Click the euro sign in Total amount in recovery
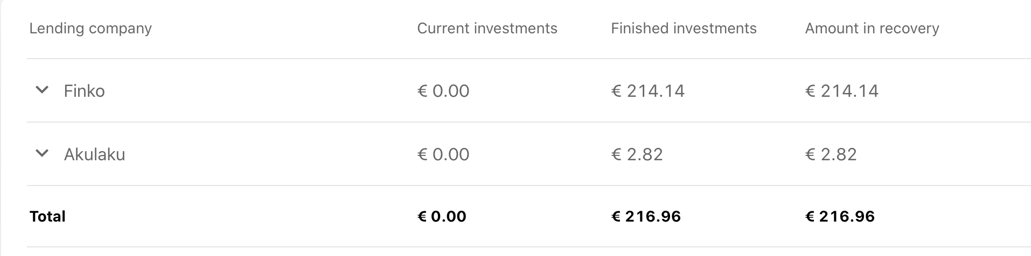 [x=810, y=216]
